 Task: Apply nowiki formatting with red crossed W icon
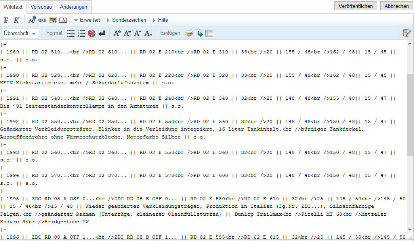[92, 33]
